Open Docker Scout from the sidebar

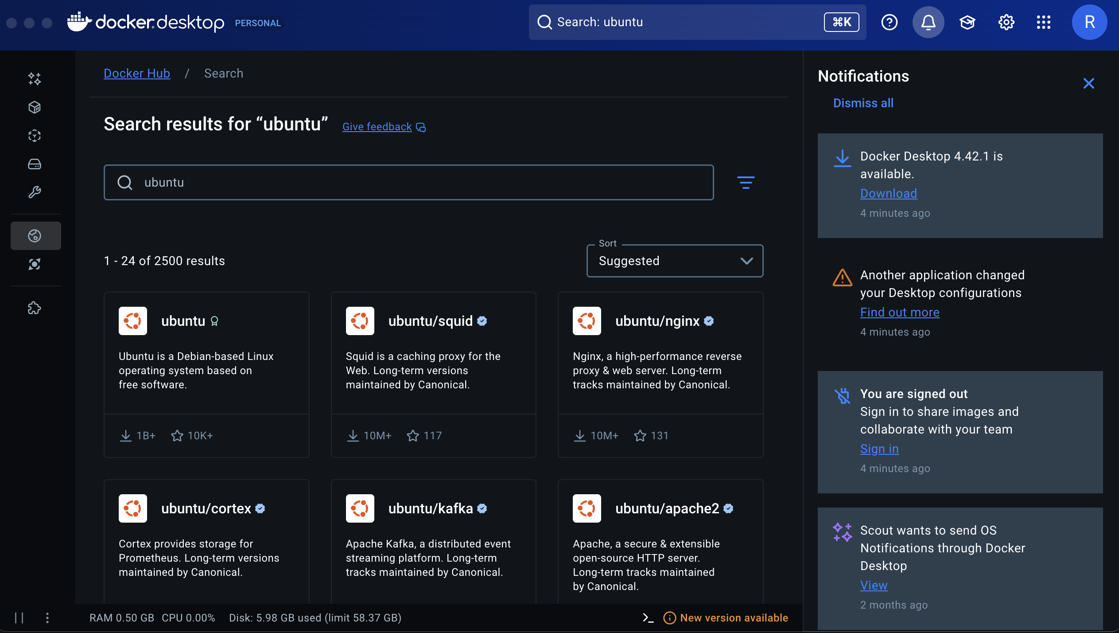(35, 265)
